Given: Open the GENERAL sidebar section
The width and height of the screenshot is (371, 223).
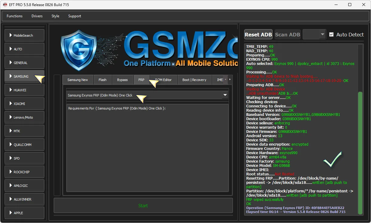Looking at the screenshot, I should (24, 63).
